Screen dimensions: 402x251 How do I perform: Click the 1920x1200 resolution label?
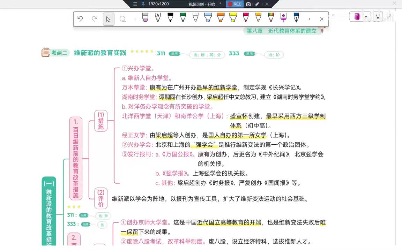pyautogui.click(x=158, y=4)
